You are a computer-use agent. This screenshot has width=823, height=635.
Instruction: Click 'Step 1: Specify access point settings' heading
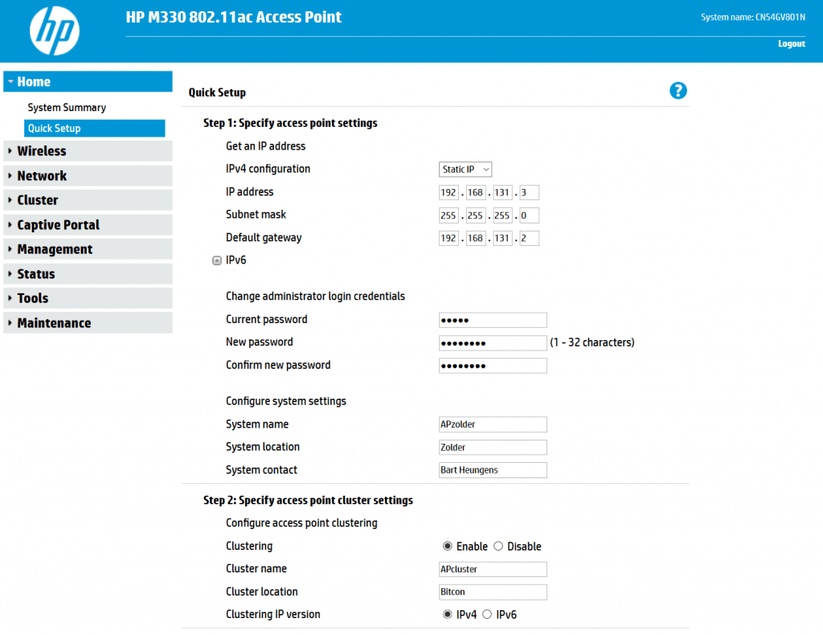pos(290,123)
